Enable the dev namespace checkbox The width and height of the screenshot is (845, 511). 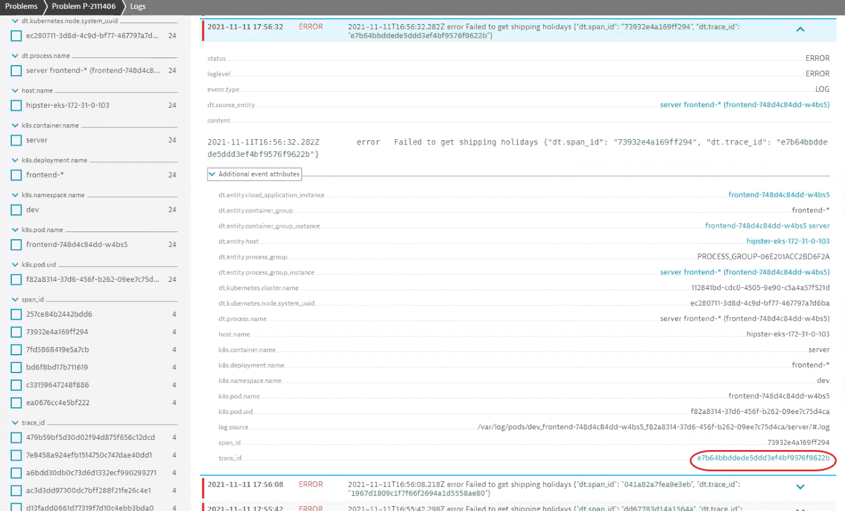click(x=17, y=210)
